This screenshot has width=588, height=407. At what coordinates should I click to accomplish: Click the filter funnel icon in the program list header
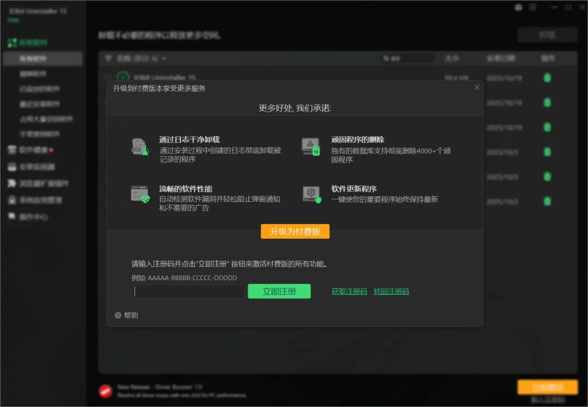pos(108,58)
